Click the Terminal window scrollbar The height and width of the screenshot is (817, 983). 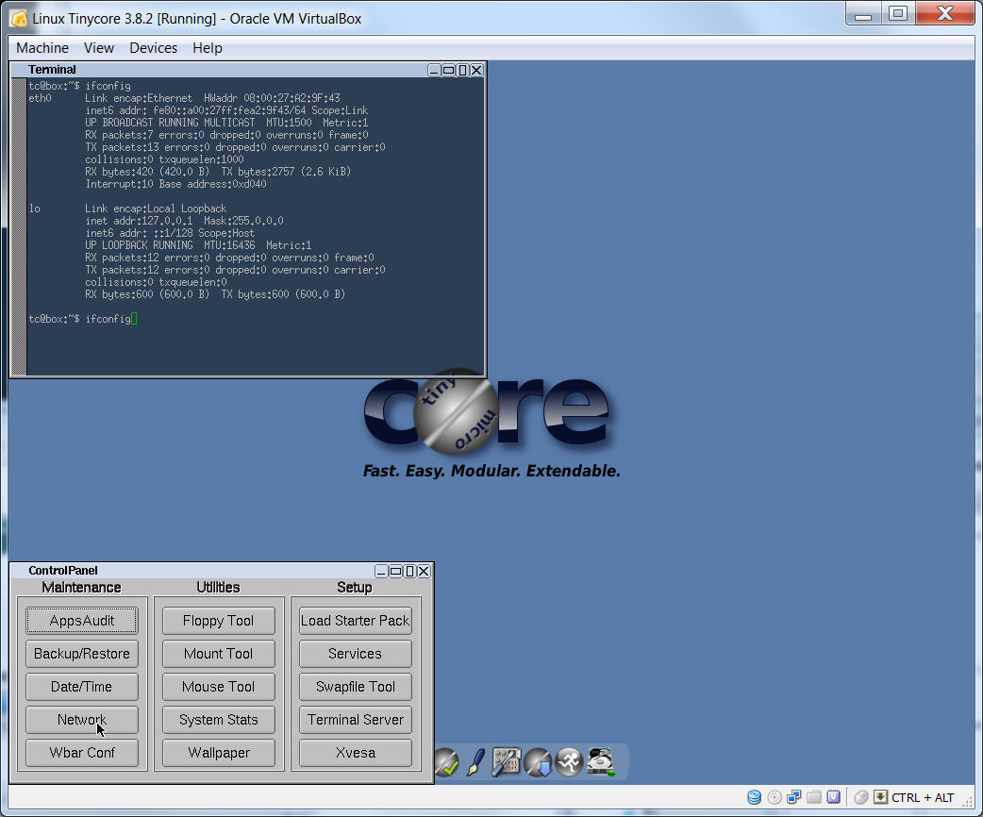(19, 226)
